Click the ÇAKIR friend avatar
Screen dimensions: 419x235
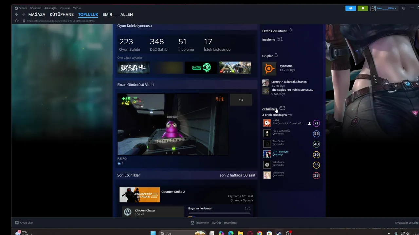[267, 133]
